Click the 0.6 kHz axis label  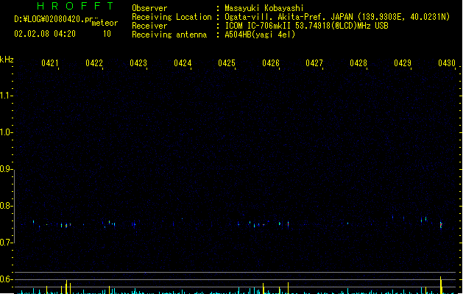[5, 279]
